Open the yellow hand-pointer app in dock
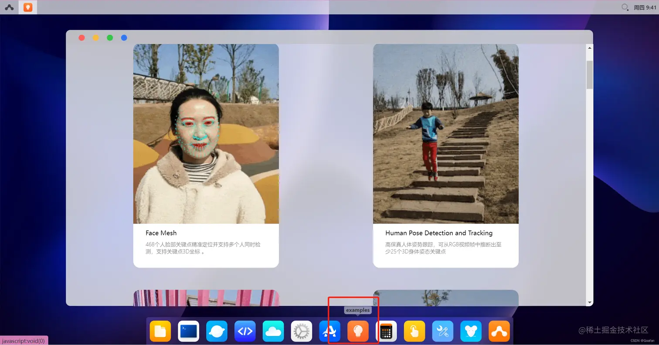 point(414,332)
